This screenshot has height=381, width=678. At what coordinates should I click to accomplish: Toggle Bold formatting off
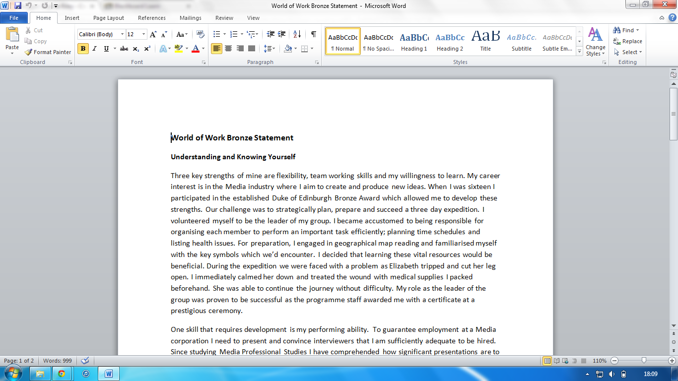83,49
